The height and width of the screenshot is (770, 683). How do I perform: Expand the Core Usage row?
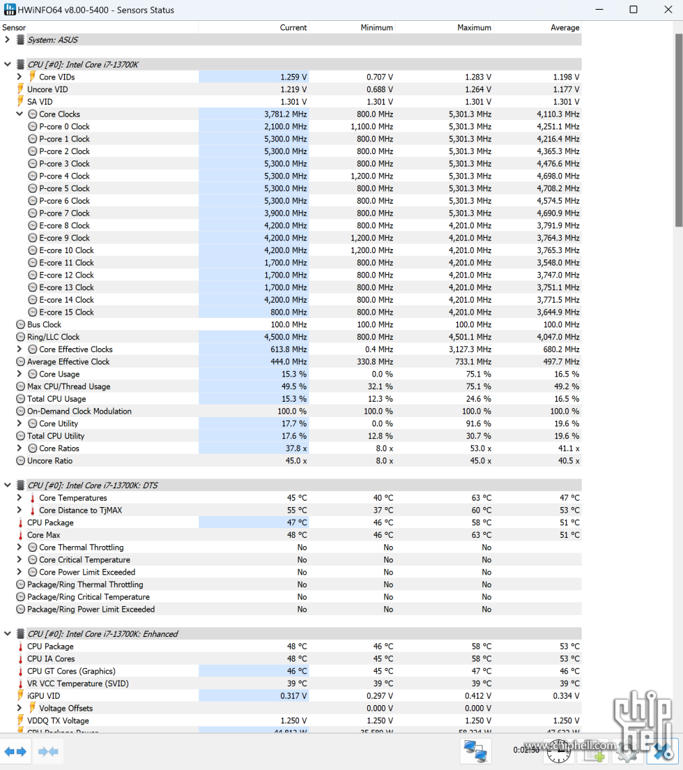[x=19, y=374]
